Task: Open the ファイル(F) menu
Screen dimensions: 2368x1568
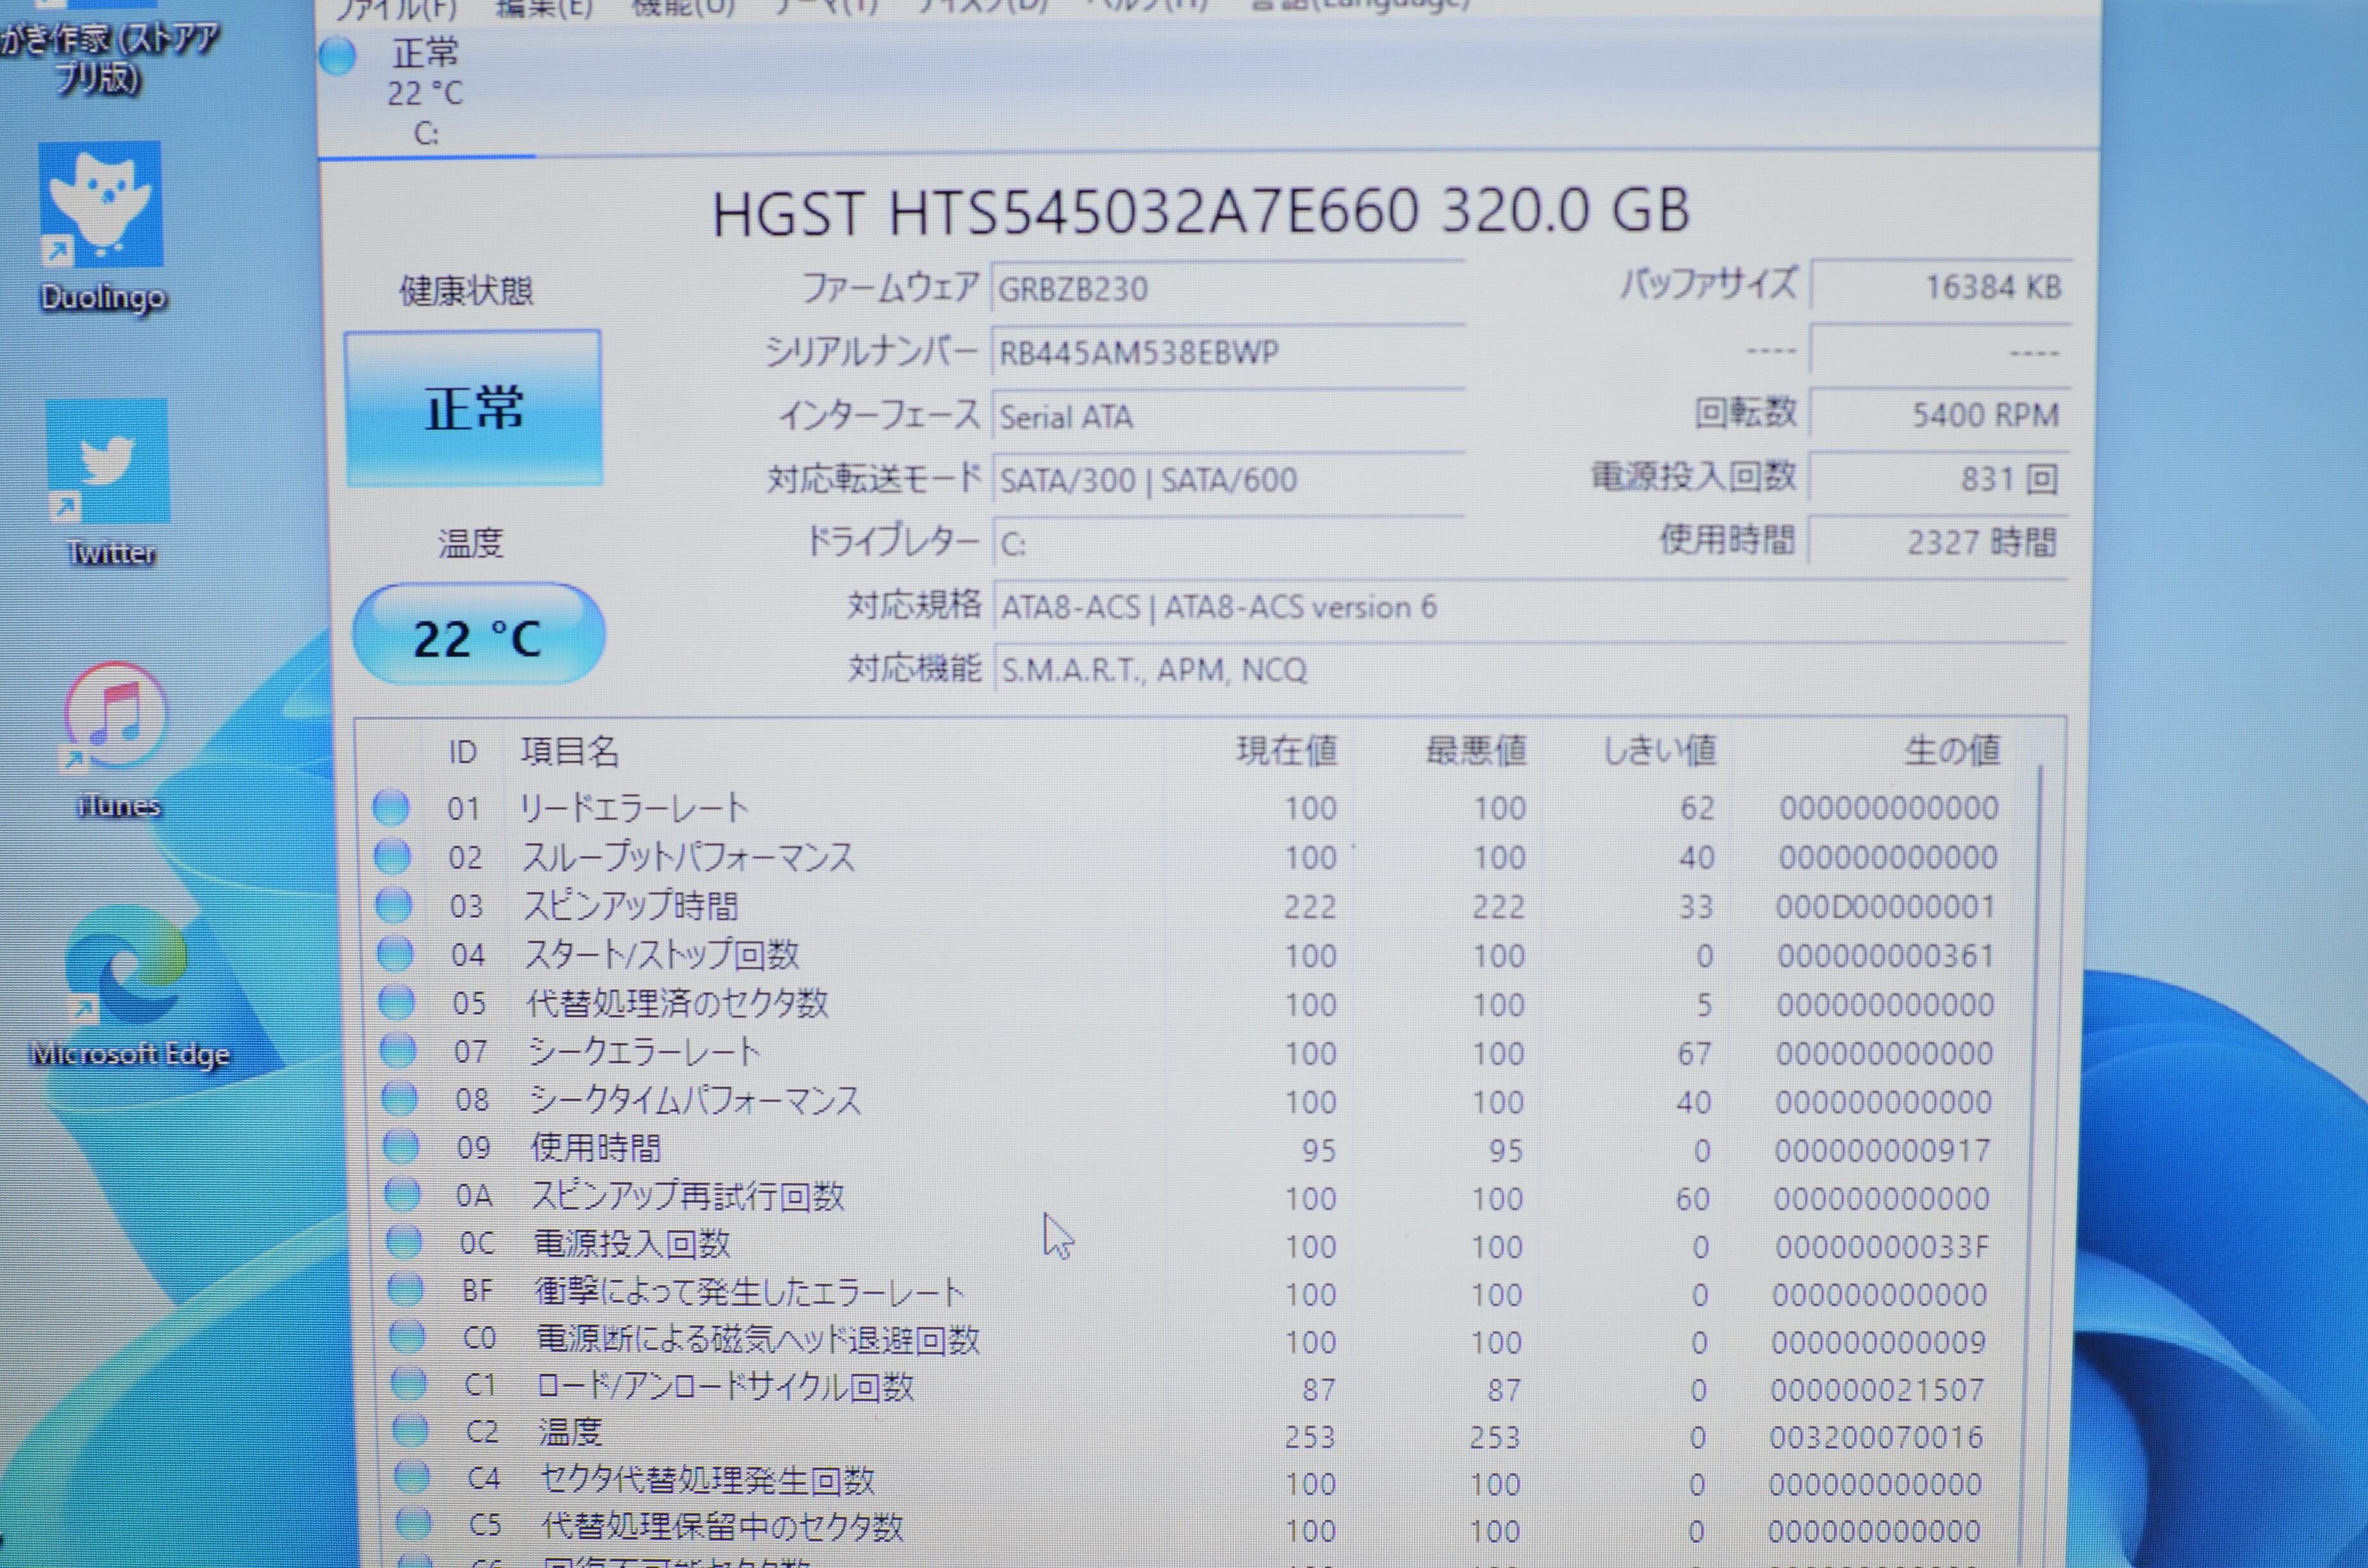Action: [396, 10]
